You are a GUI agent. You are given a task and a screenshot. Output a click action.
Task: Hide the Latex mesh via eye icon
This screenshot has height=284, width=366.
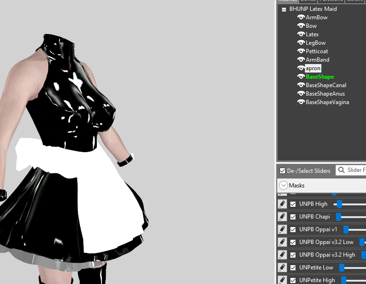[x=301, y=34]
